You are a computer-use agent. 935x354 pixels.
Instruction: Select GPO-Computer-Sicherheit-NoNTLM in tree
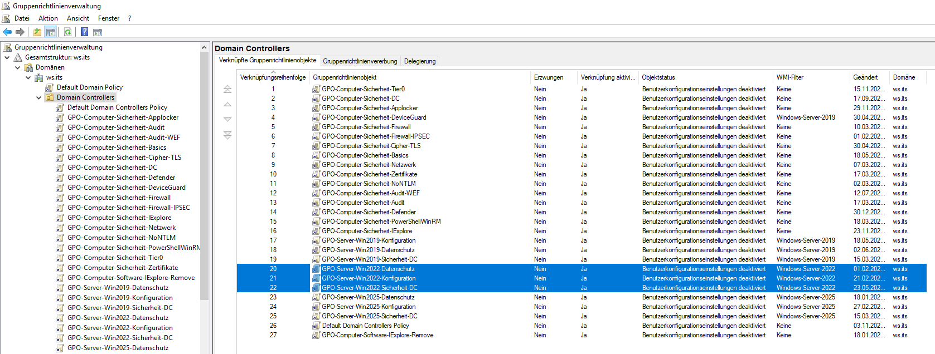121,238
